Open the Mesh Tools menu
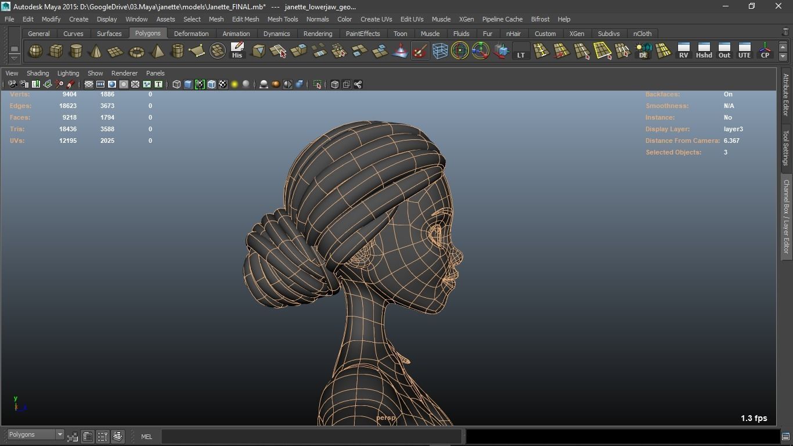793x446 pixels. tap(283, 19)
